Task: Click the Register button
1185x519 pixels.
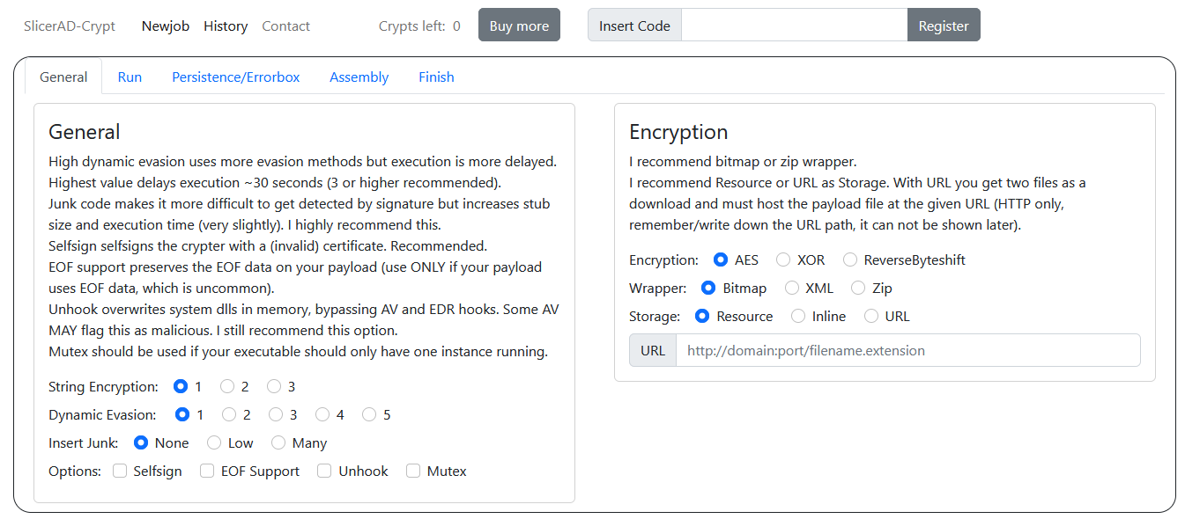Action: tap(944, 26)
